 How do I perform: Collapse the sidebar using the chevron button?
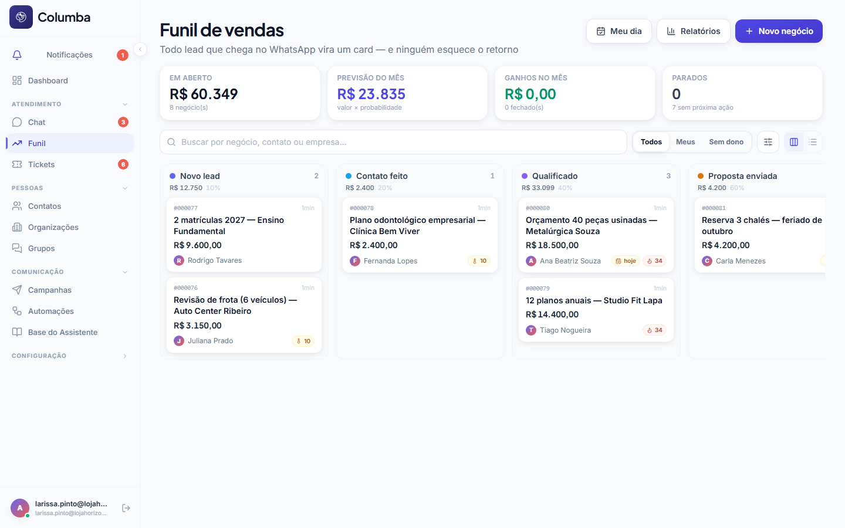[140, 49]
